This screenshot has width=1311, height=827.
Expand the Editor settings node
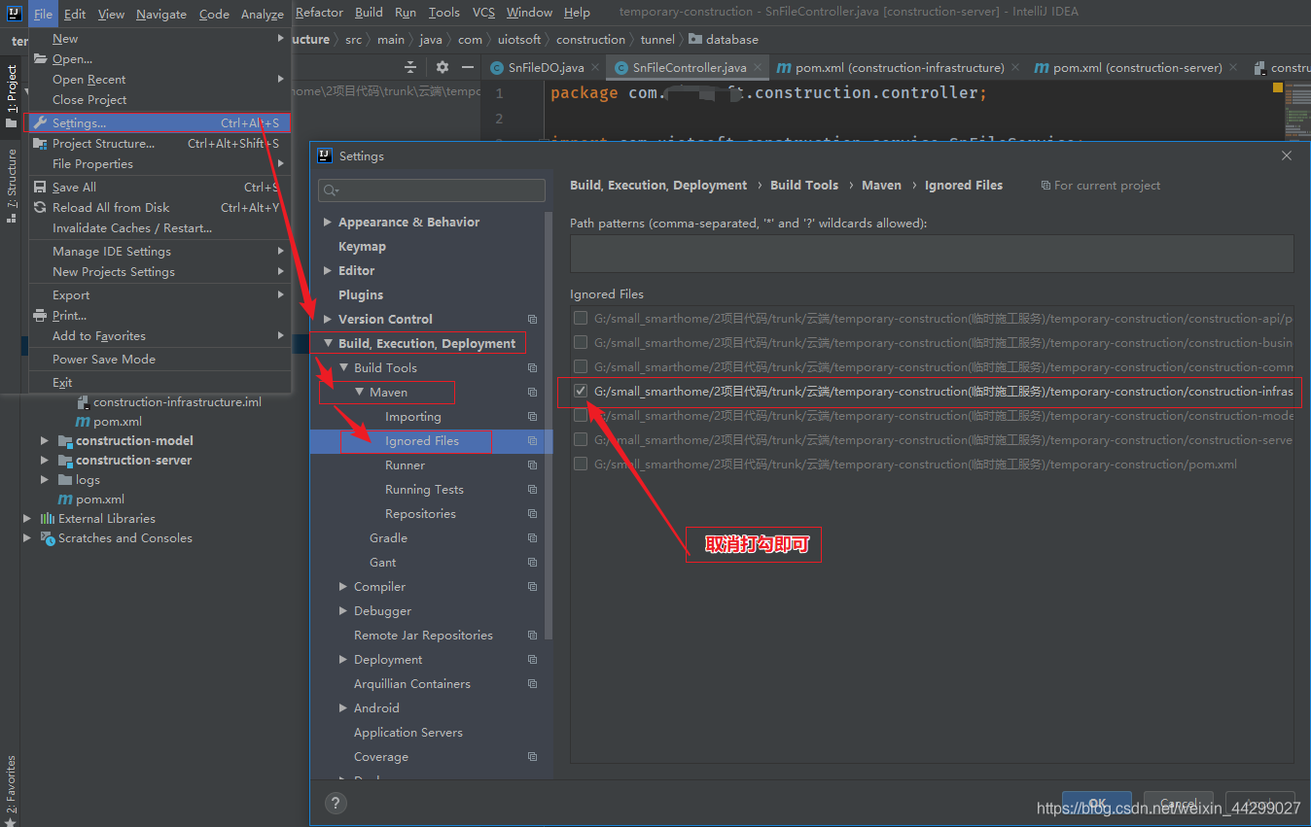[x=328, y=270]
